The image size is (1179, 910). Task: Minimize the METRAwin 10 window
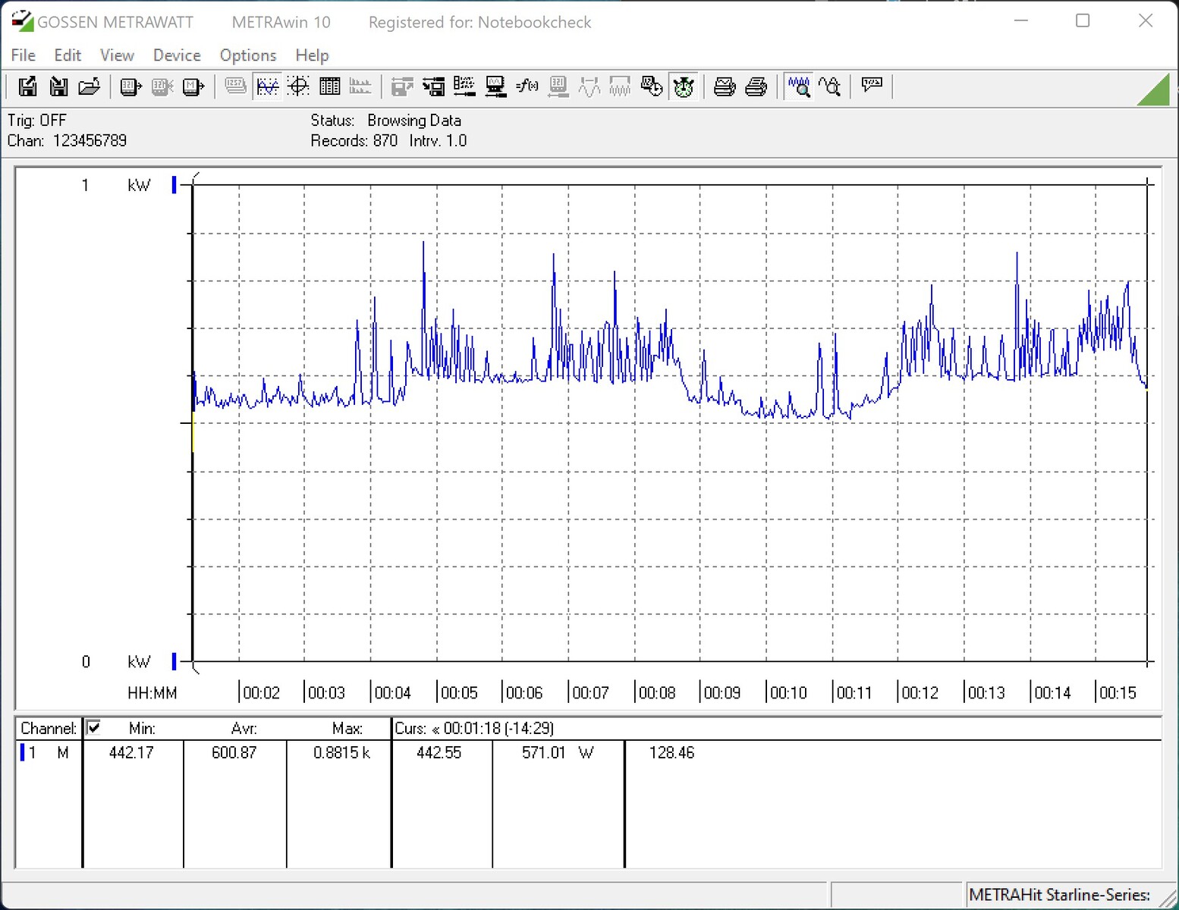1021,21
